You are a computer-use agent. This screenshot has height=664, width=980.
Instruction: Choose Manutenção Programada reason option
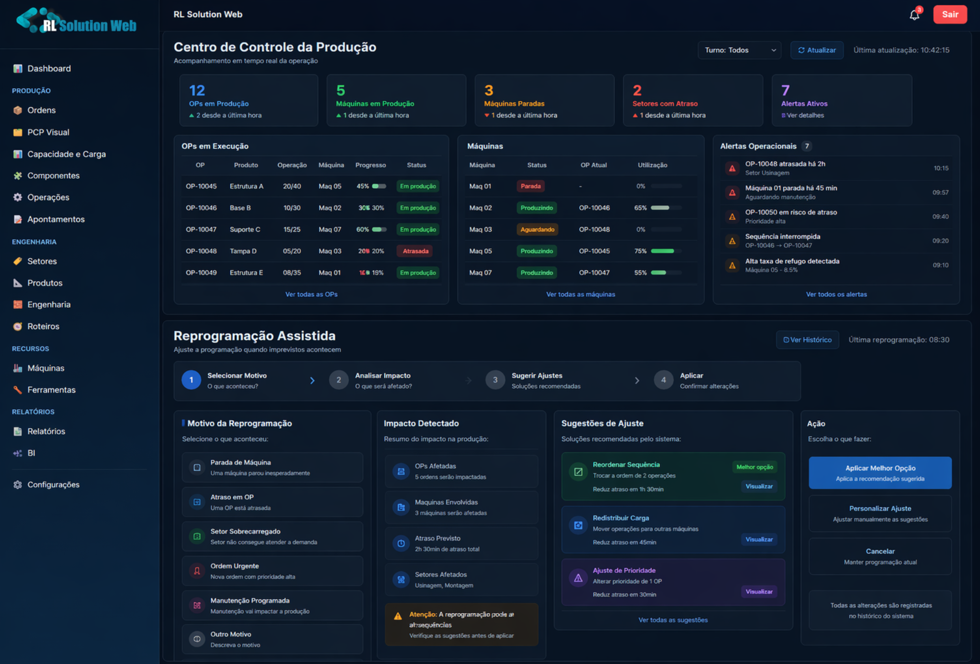pos(272,605)
